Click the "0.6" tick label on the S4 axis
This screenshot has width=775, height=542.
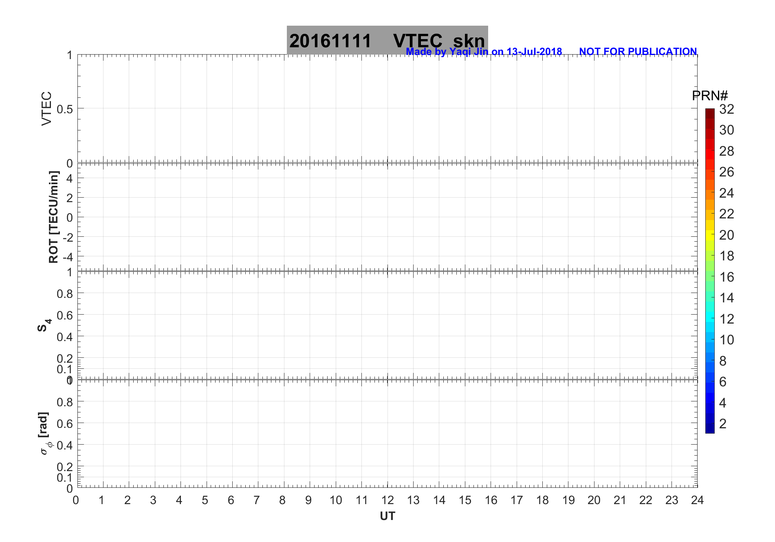65,315
